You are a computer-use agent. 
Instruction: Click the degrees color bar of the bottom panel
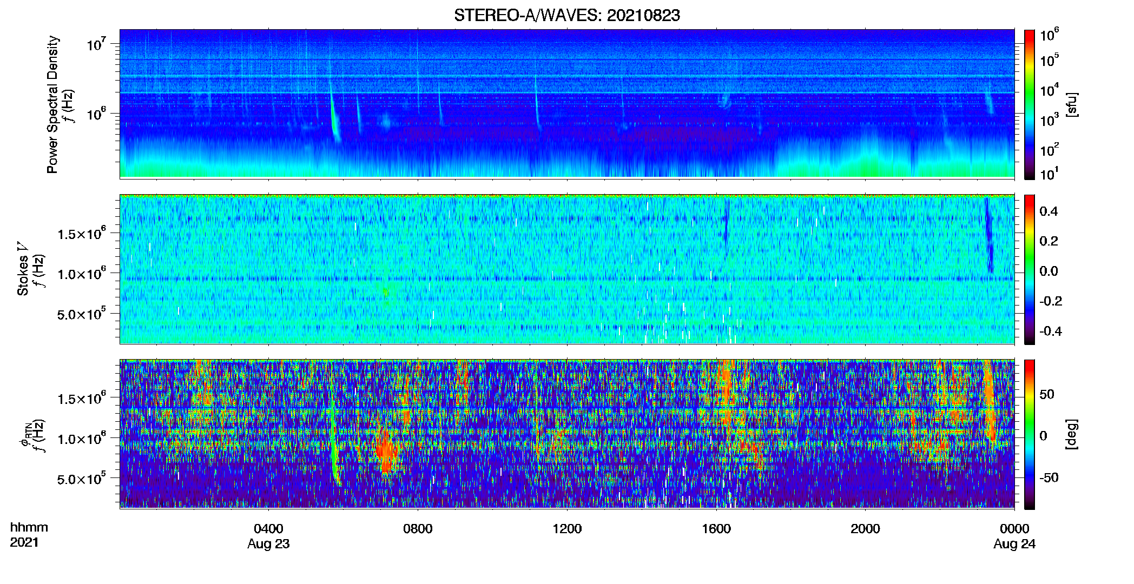1030,434
